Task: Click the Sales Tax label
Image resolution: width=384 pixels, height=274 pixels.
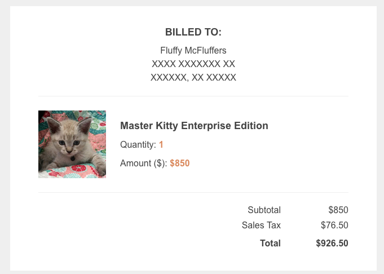Action: [261, 225]
